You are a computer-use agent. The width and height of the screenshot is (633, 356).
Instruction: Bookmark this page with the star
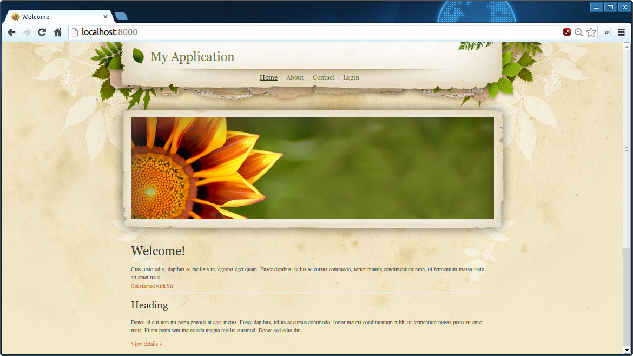[x=591, y=32]
